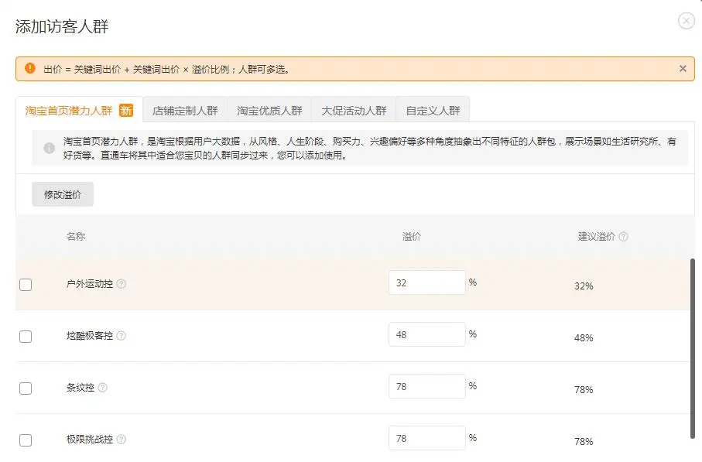Viewport: 702px width, 462px height.
Task: Click help icon next to 户外运动控
Action: 121,284
